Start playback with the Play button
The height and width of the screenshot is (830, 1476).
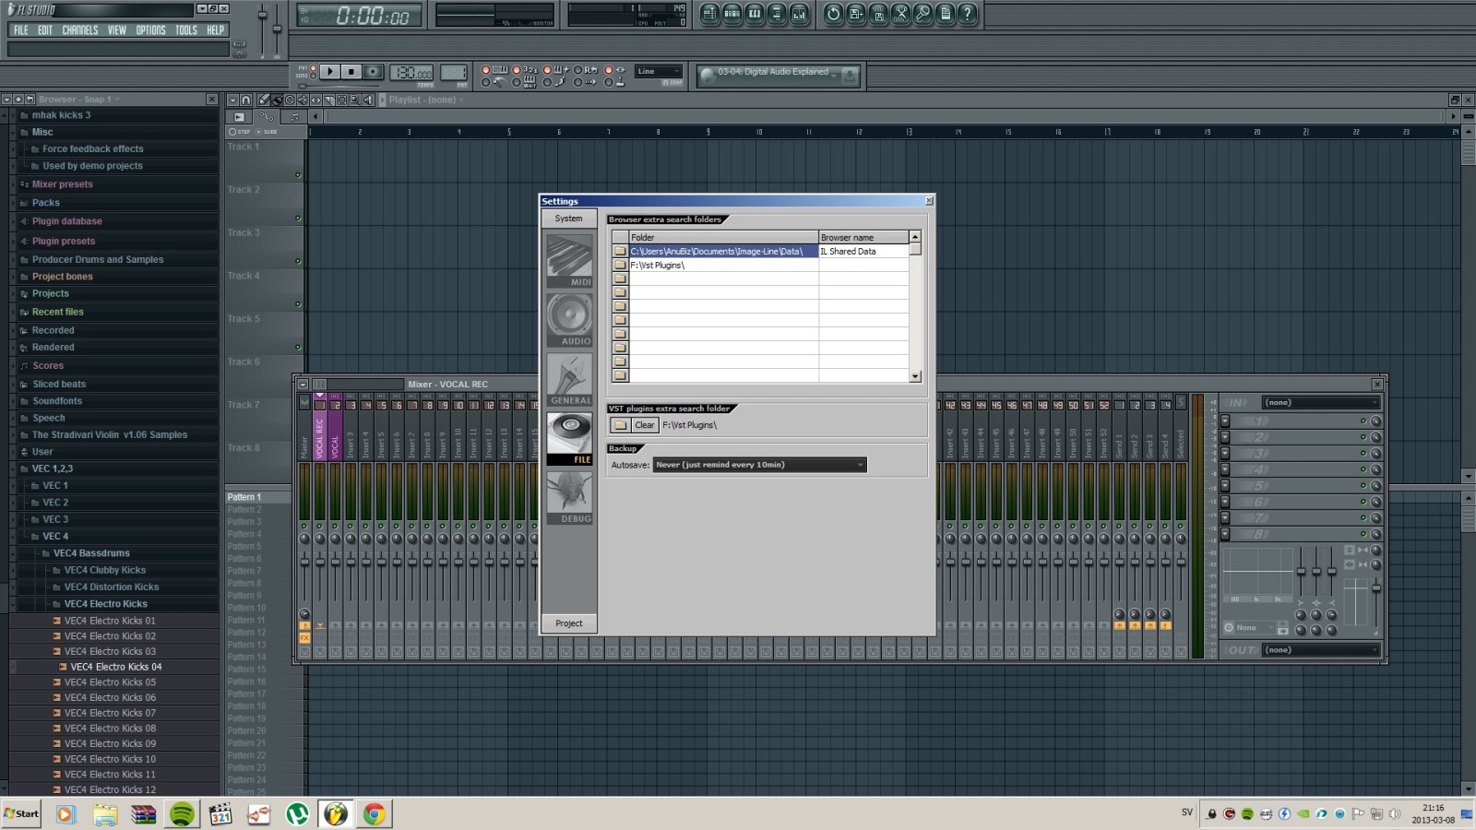click(x=329, y=71)
